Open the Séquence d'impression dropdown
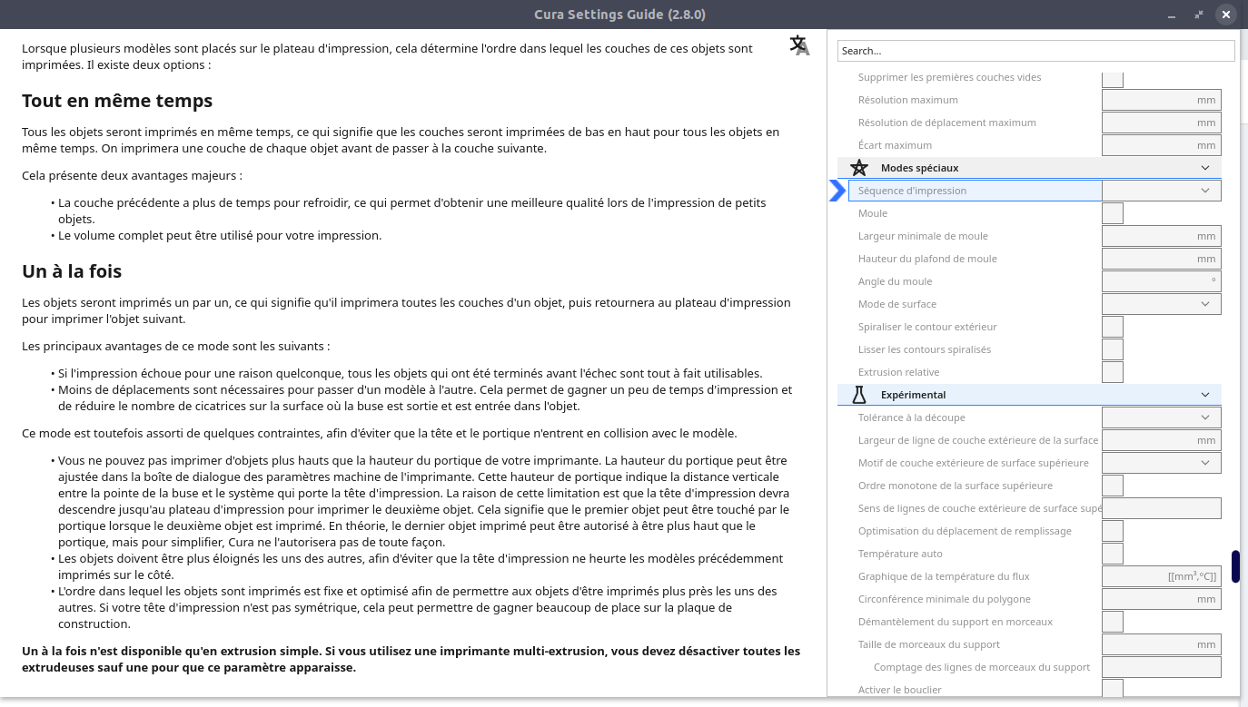This screenshot has width=1248, height=707. click(x=1162, y=191)
